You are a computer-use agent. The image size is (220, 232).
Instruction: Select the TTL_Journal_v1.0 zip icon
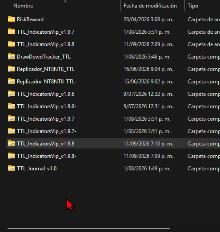(12, 168)
